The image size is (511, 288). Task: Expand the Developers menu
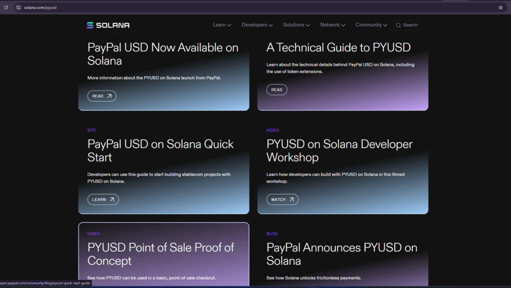point(257,25)
